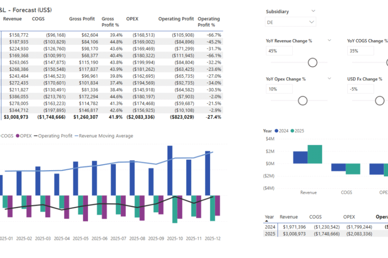The width and height of the screenshot is (388, 258).
Task: Click the USD Fx Change slider handle
Action: [x=379, y=101]
